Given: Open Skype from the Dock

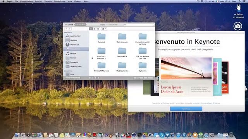Looking at the screenshot, I should 162,135.
